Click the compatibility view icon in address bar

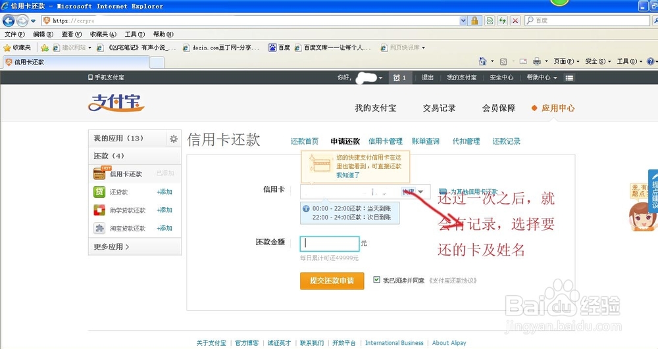pos(490,20)
